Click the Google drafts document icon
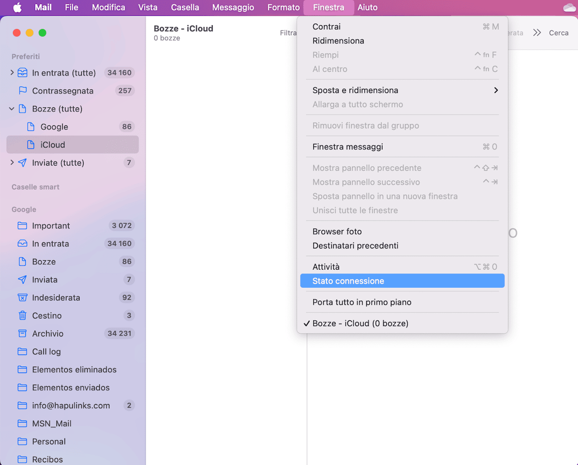Image resolution: width=578 pixels, height=465 pixels. (31, 127)
